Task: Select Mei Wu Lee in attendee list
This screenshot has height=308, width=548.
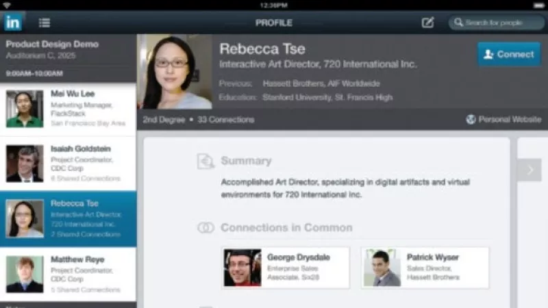Action: [x=68, y=108]
